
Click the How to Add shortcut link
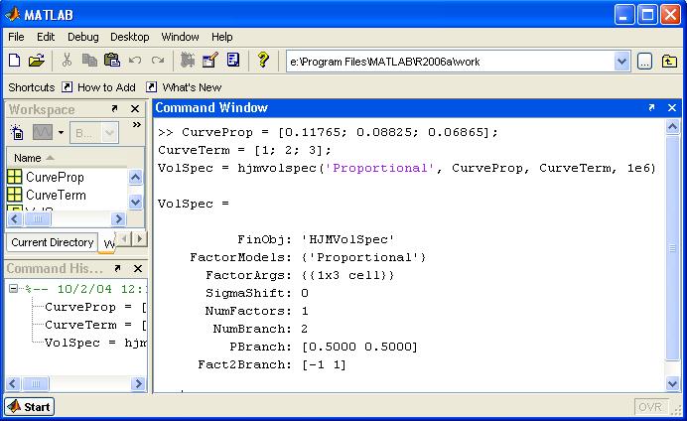(106, 87)
